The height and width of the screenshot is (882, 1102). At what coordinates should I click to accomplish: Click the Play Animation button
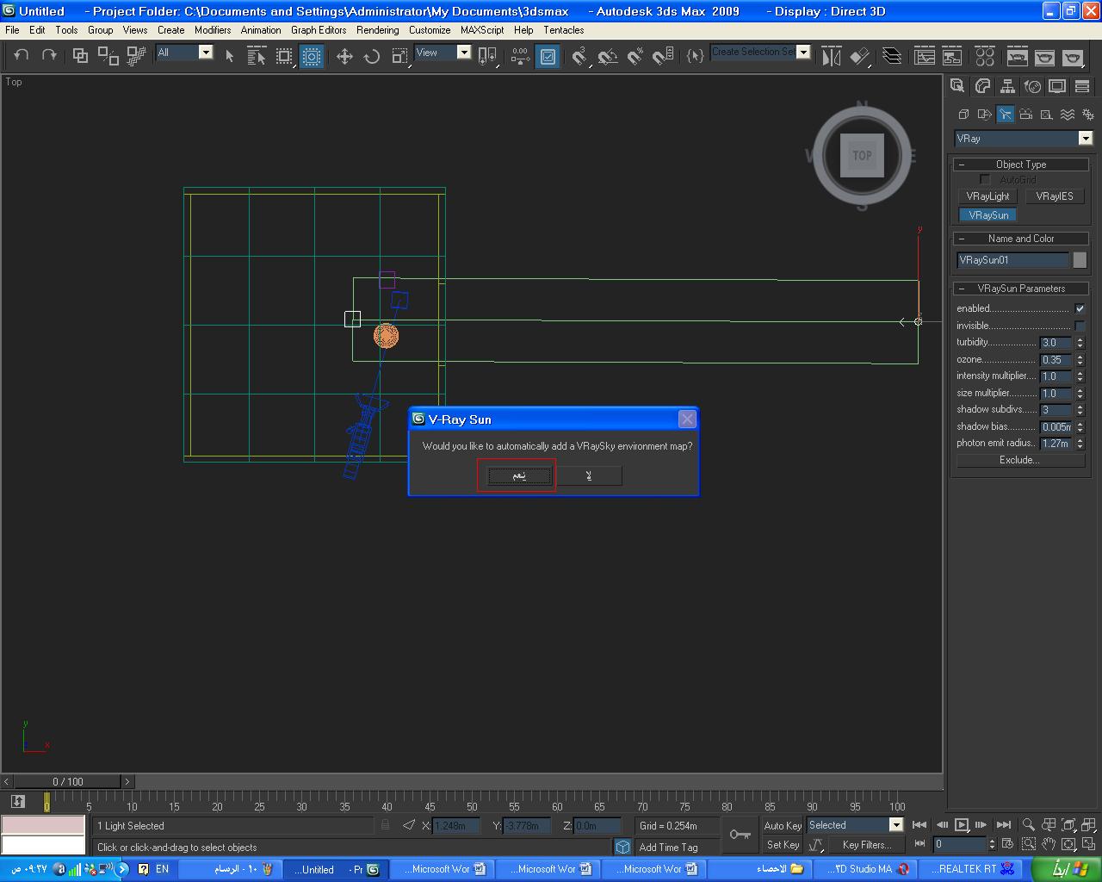pos(962,825)
